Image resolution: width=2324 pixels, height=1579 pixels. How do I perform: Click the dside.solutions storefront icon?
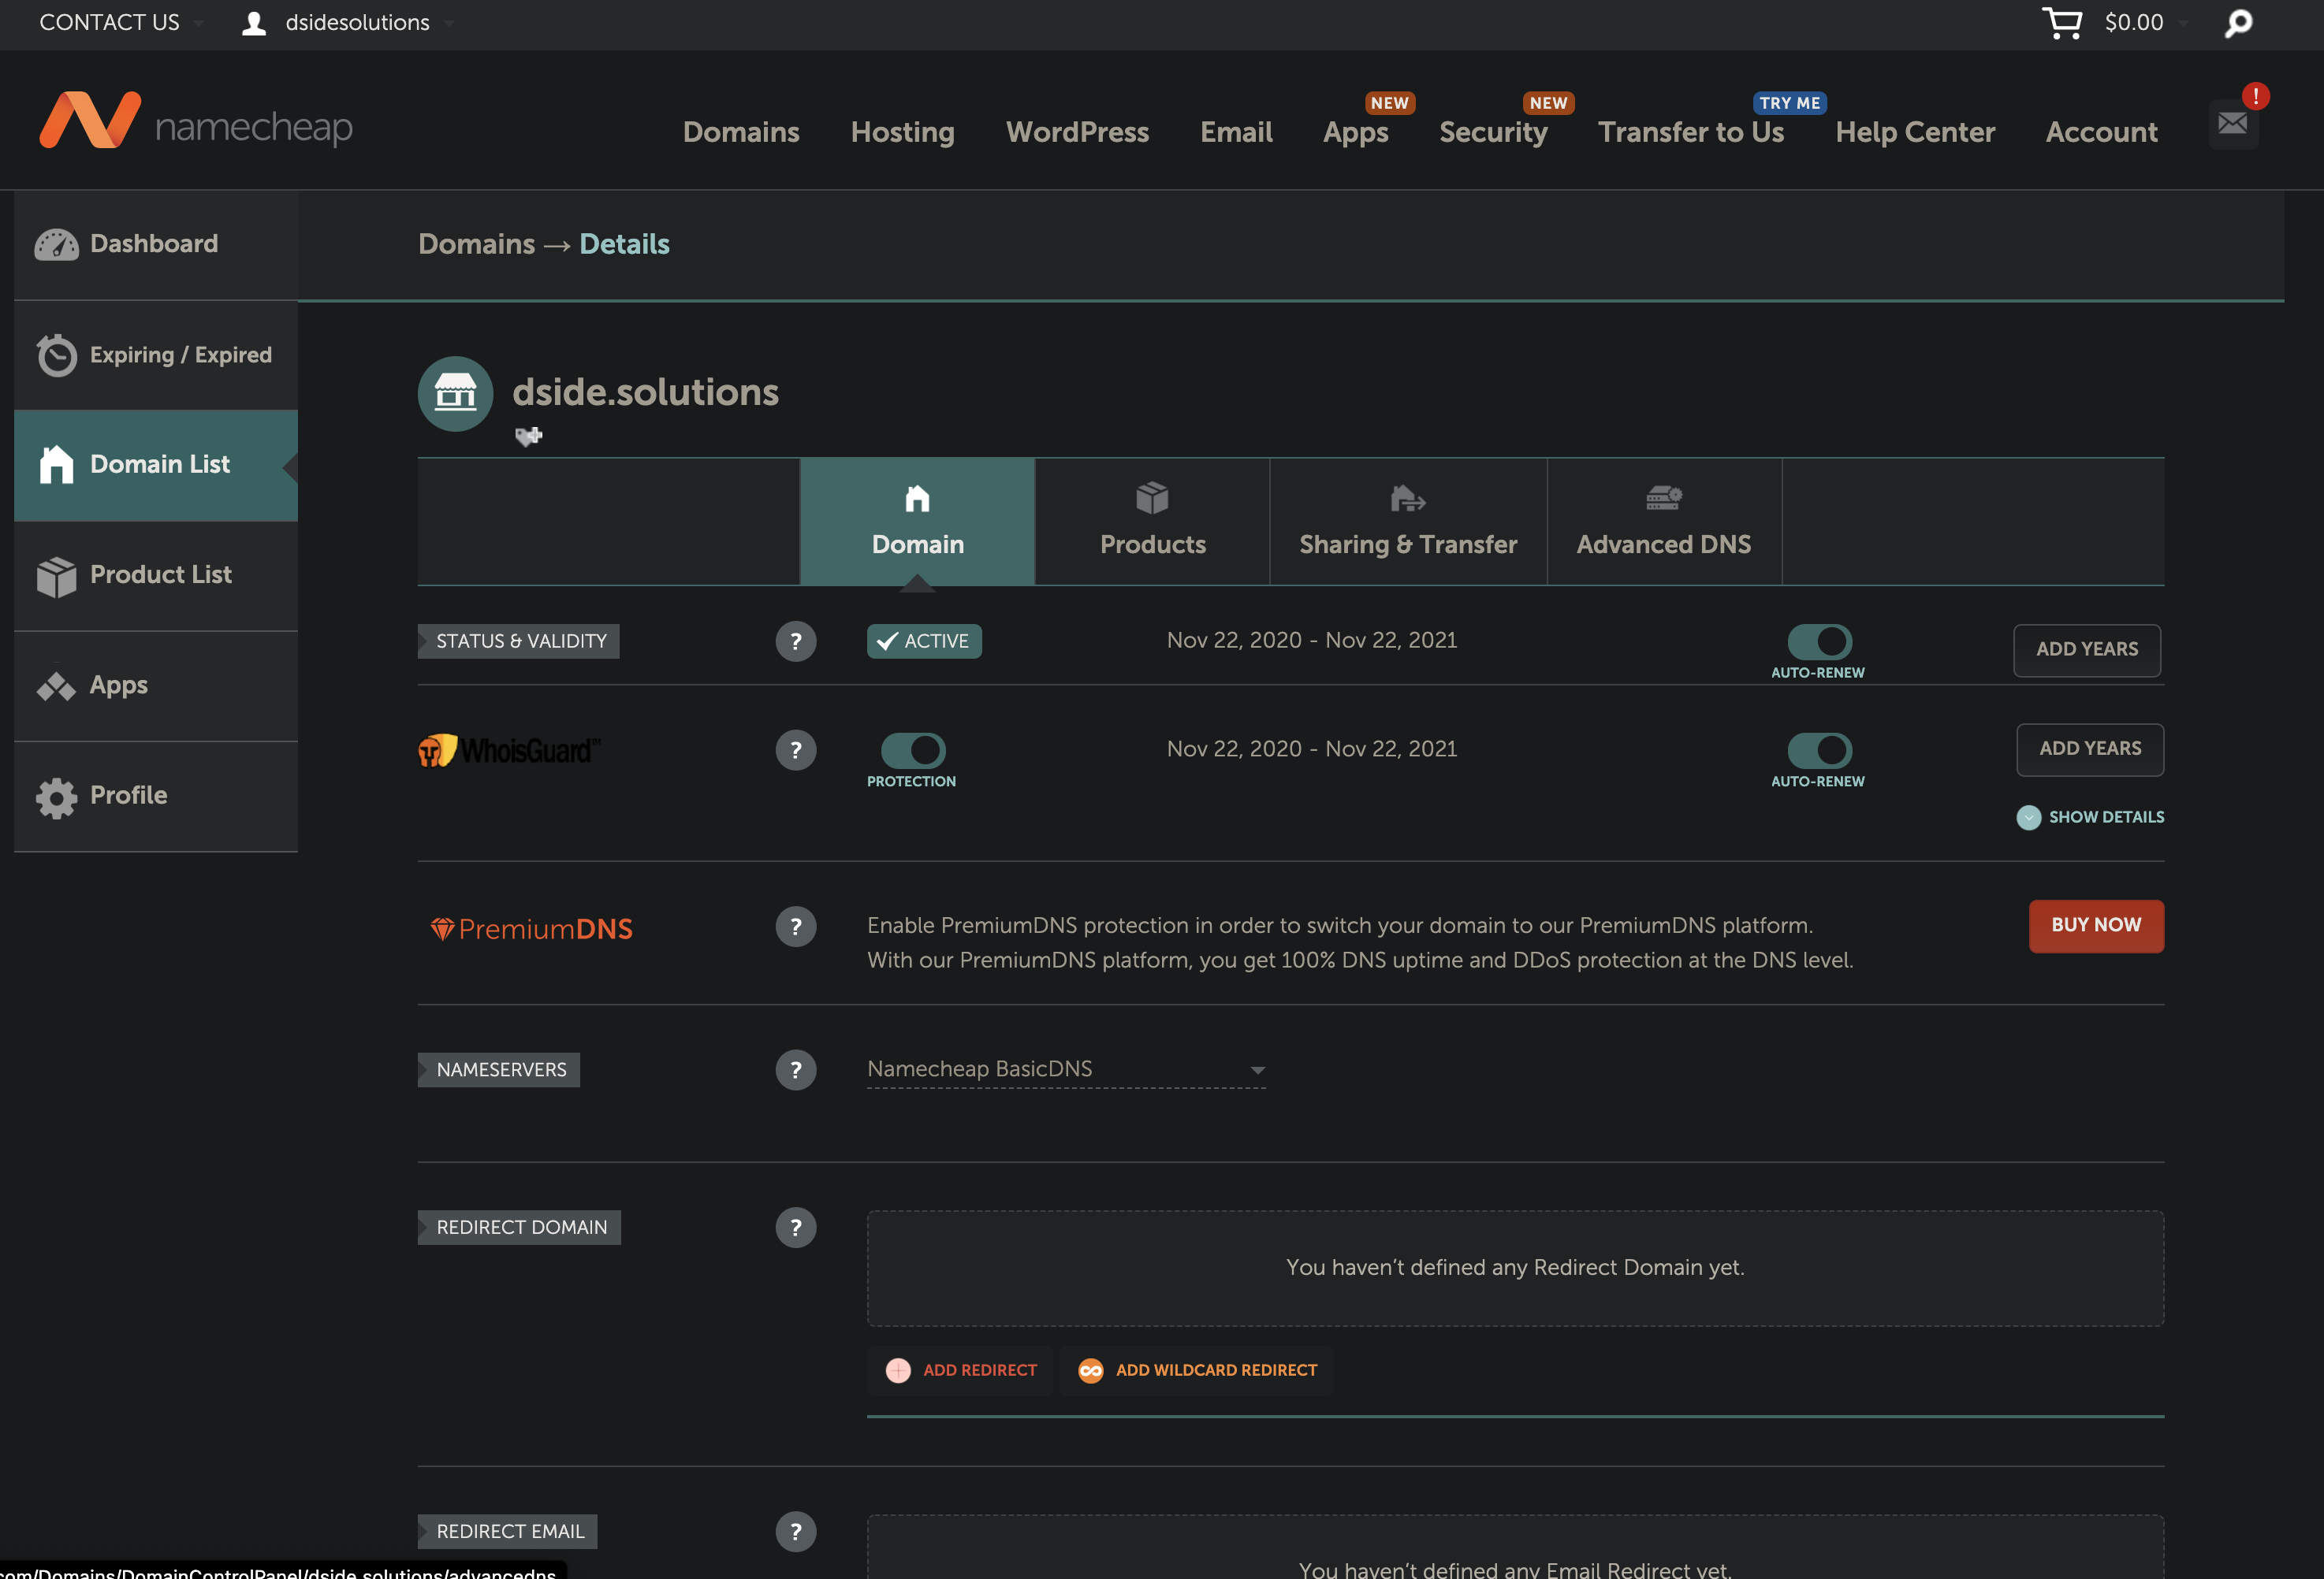(x=455, y=394)
